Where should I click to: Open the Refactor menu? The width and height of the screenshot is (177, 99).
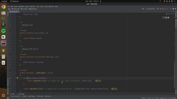point(33,6)
